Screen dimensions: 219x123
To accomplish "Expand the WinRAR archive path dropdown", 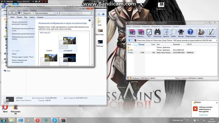I will click(x=217, y=40).
